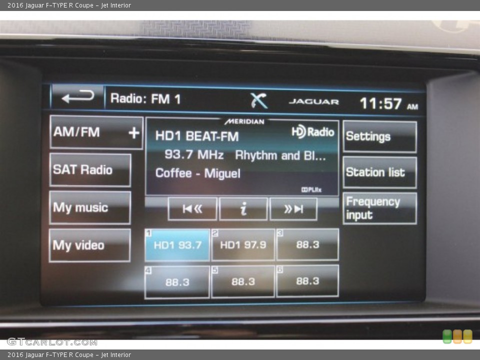Select preset 1 HD1 93.7
The image size is (480, 360).
pyautogui.click(x=177, y=245)
